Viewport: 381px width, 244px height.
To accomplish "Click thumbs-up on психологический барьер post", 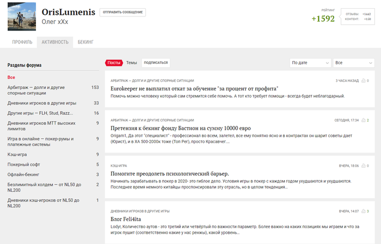I will click(364, 165).
